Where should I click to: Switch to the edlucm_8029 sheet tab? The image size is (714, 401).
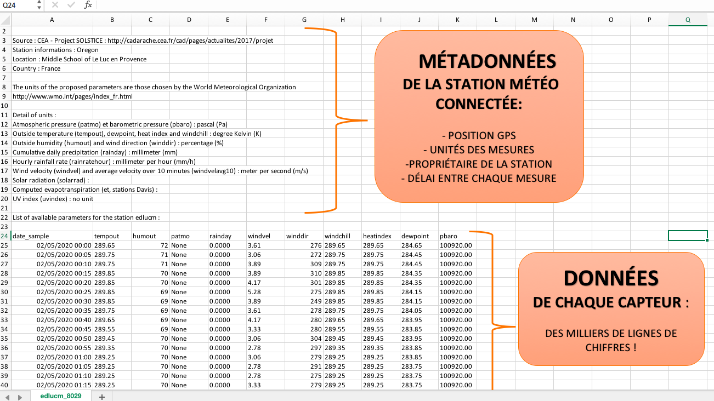click(x=61, y=396)
